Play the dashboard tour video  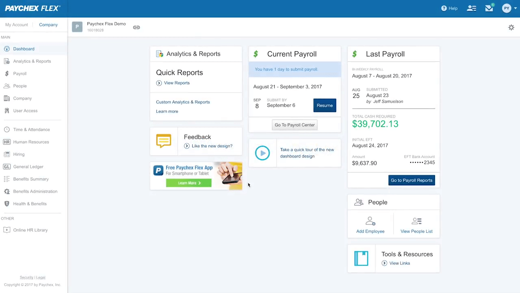coord(262,153)
